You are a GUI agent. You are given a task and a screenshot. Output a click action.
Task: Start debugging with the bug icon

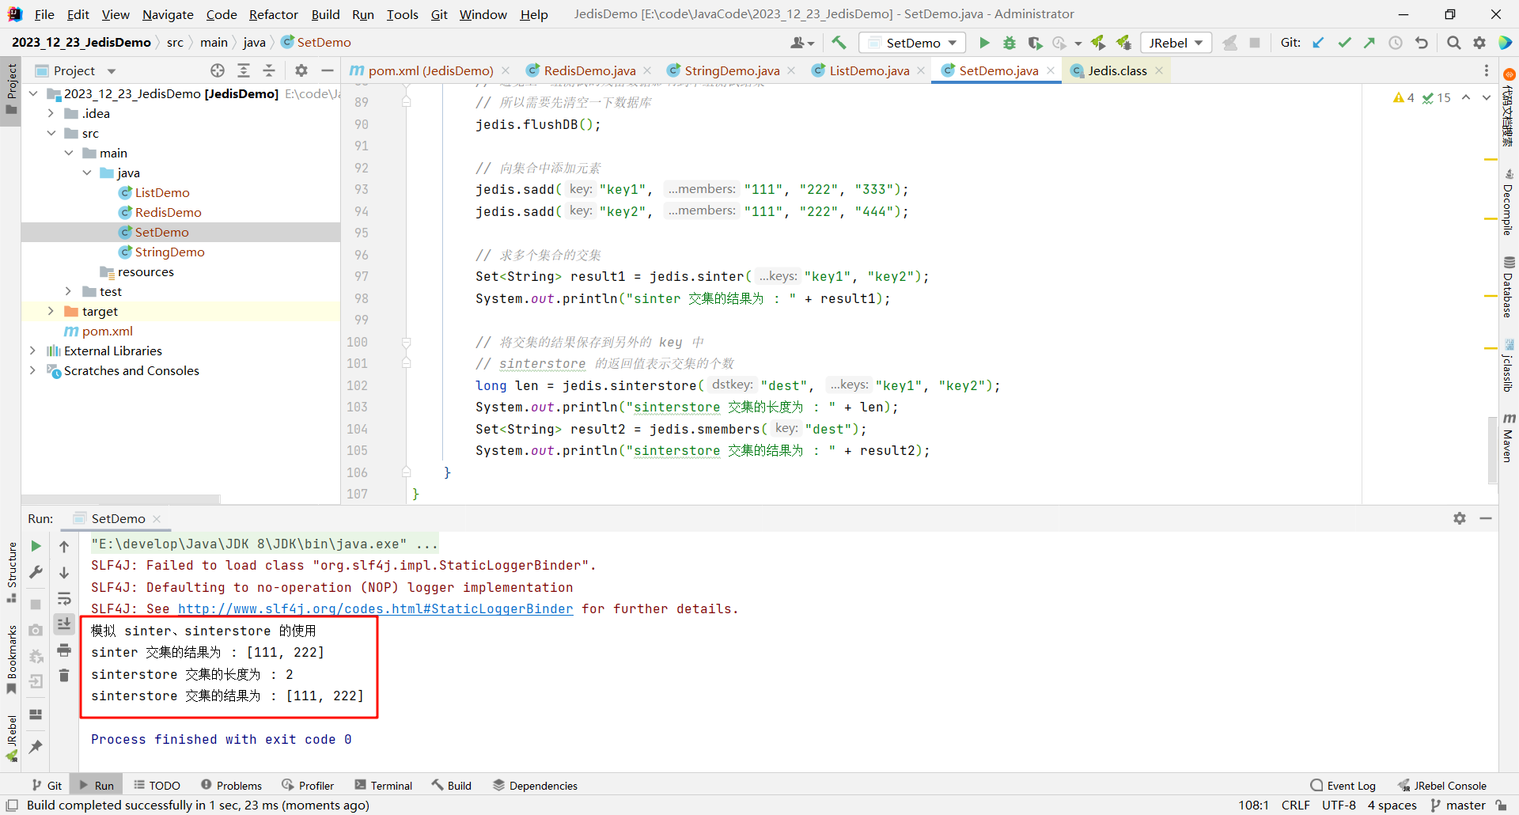(x=1010, y=43)
